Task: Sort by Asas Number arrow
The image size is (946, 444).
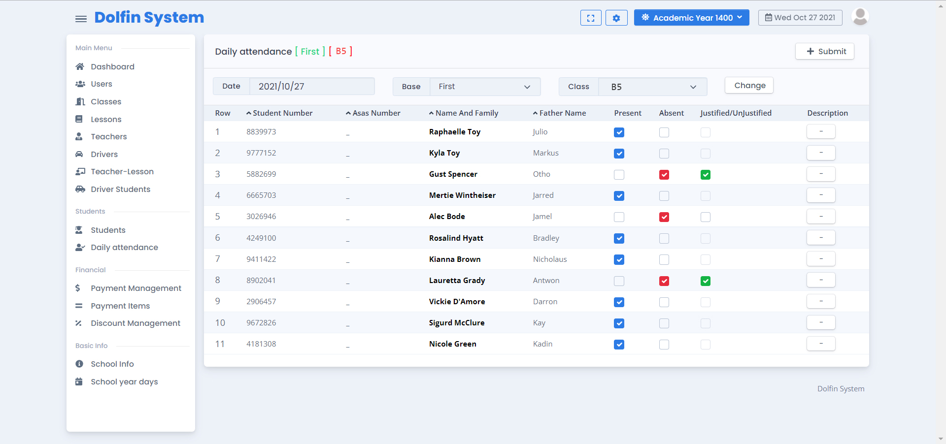Action: (348, 113)
